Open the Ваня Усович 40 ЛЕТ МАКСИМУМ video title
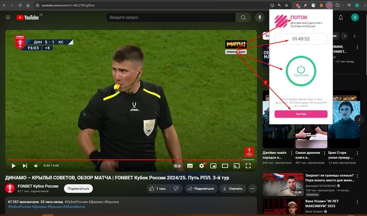Image resolution: width=367 pixels, height=216 pixels. point(322,203)
